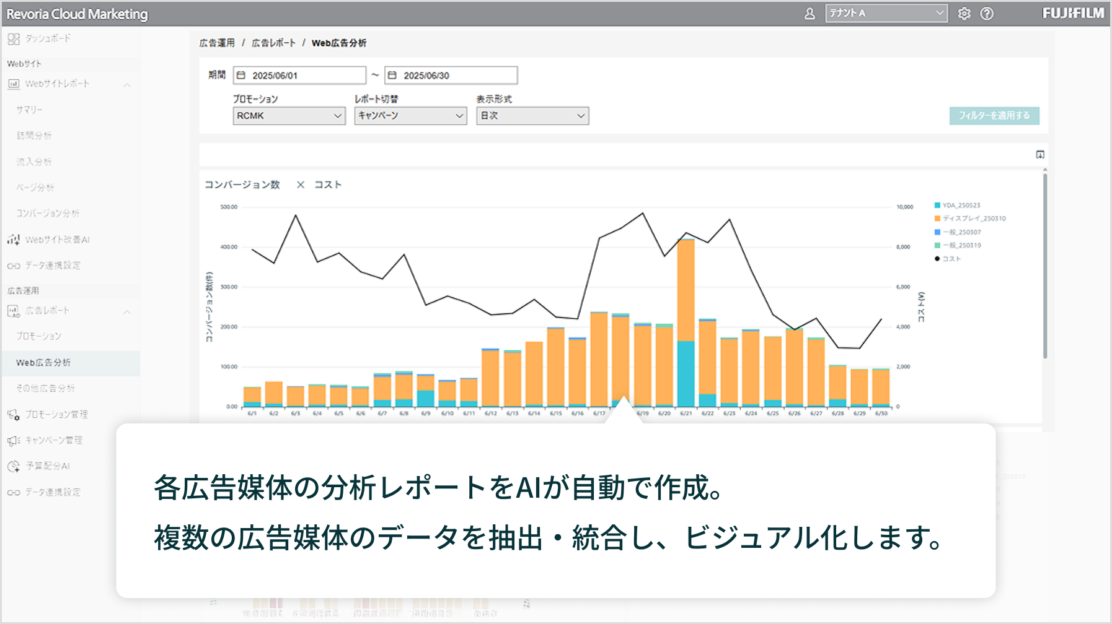Open the サマリー report link

[x=29, y=109]
